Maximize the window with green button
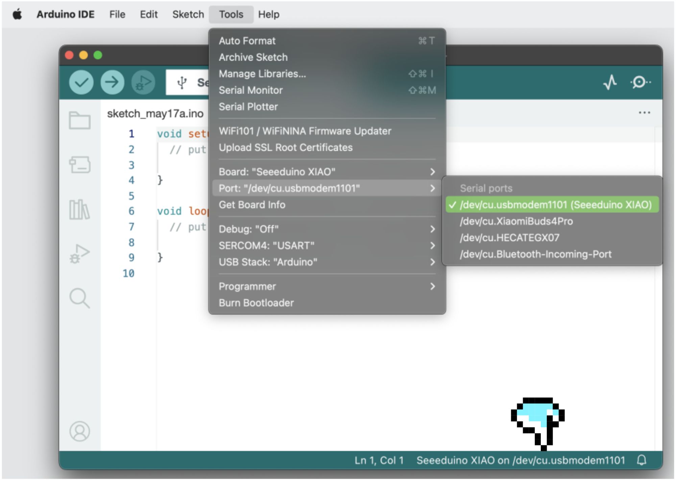Viewport: 676px width, 480px height. pyautogui.click(x=98, y=55)
